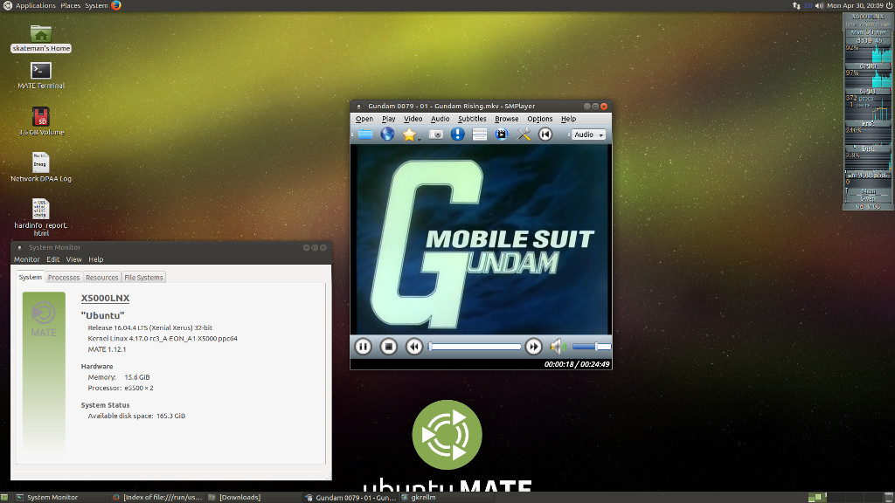Open the panel volume control icon
Viewport: 895px width, 503px height.
click(819, 5)
